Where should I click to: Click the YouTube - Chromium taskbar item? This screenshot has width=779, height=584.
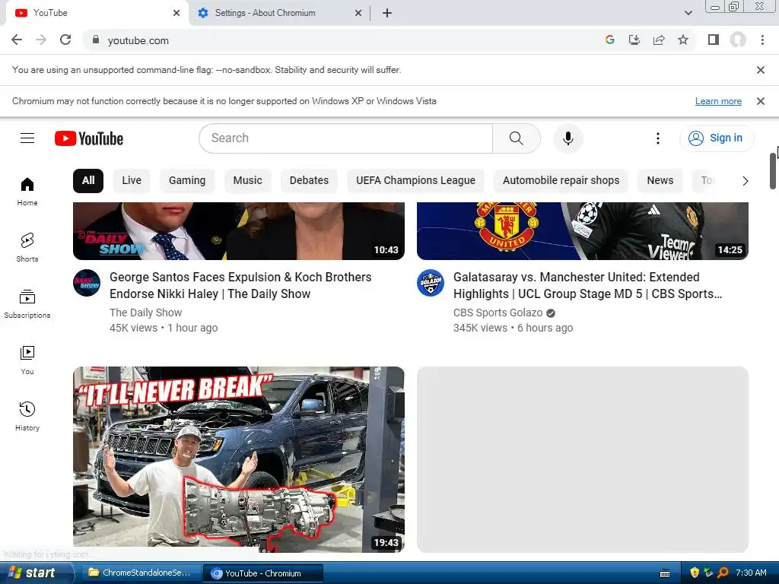[263, 573]
